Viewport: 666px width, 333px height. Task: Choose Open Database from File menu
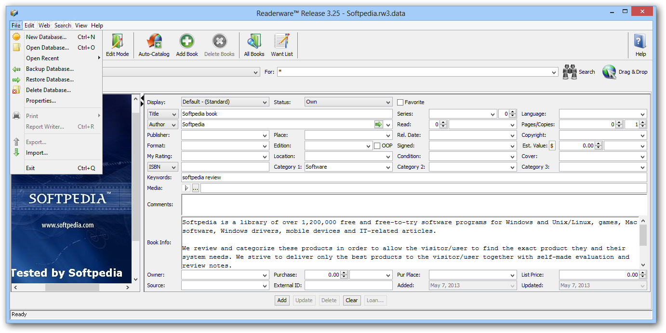click(56, 48)
